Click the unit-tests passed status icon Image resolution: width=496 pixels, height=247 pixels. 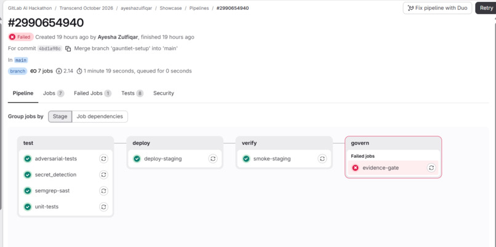pyautogui.click(x=28, y=207)
